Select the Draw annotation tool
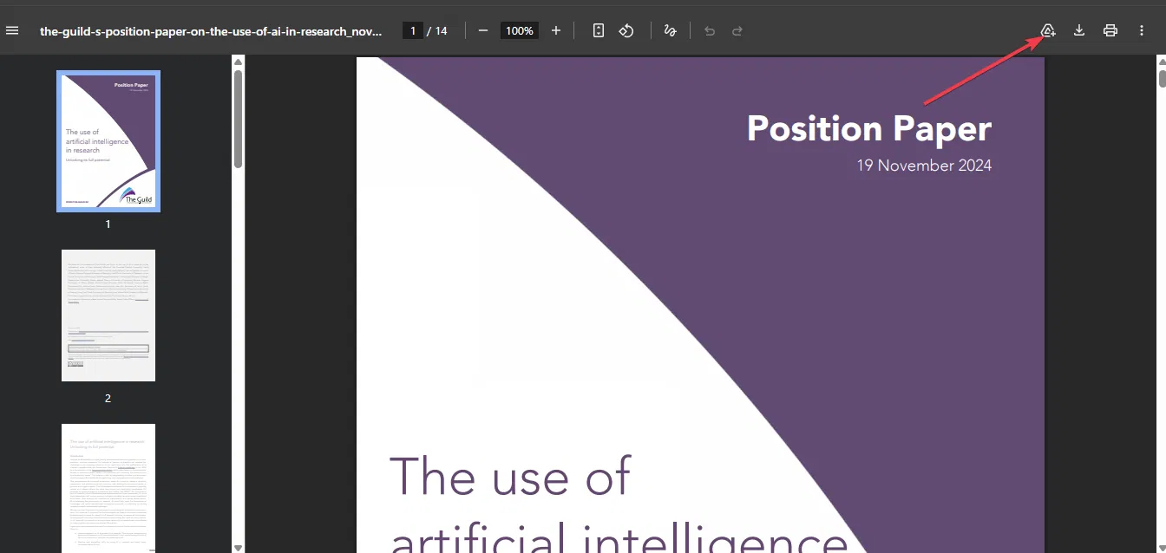The height and width of the screenshot is (553, 1166). click(x=670, y=30)
